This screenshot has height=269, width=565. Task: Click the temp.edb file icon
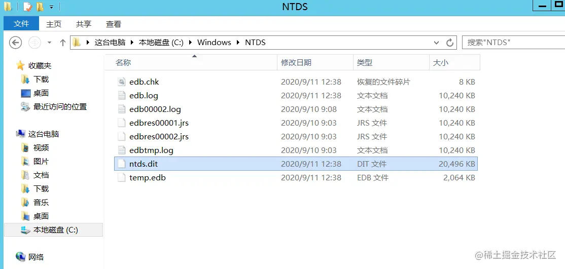pyautogui.click(x=121, y=177)
